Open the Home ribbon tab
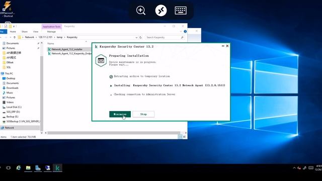This screenshot has height=181, width=322. 13,32
